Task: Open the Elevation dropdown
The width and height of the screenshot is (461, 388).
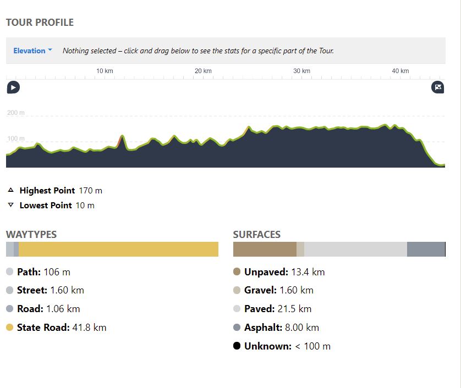Action: click(x=32, y=51)
